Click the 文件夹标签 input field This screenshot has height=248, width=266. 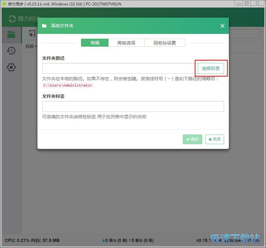pyautogui.click(x=133, y=106)
